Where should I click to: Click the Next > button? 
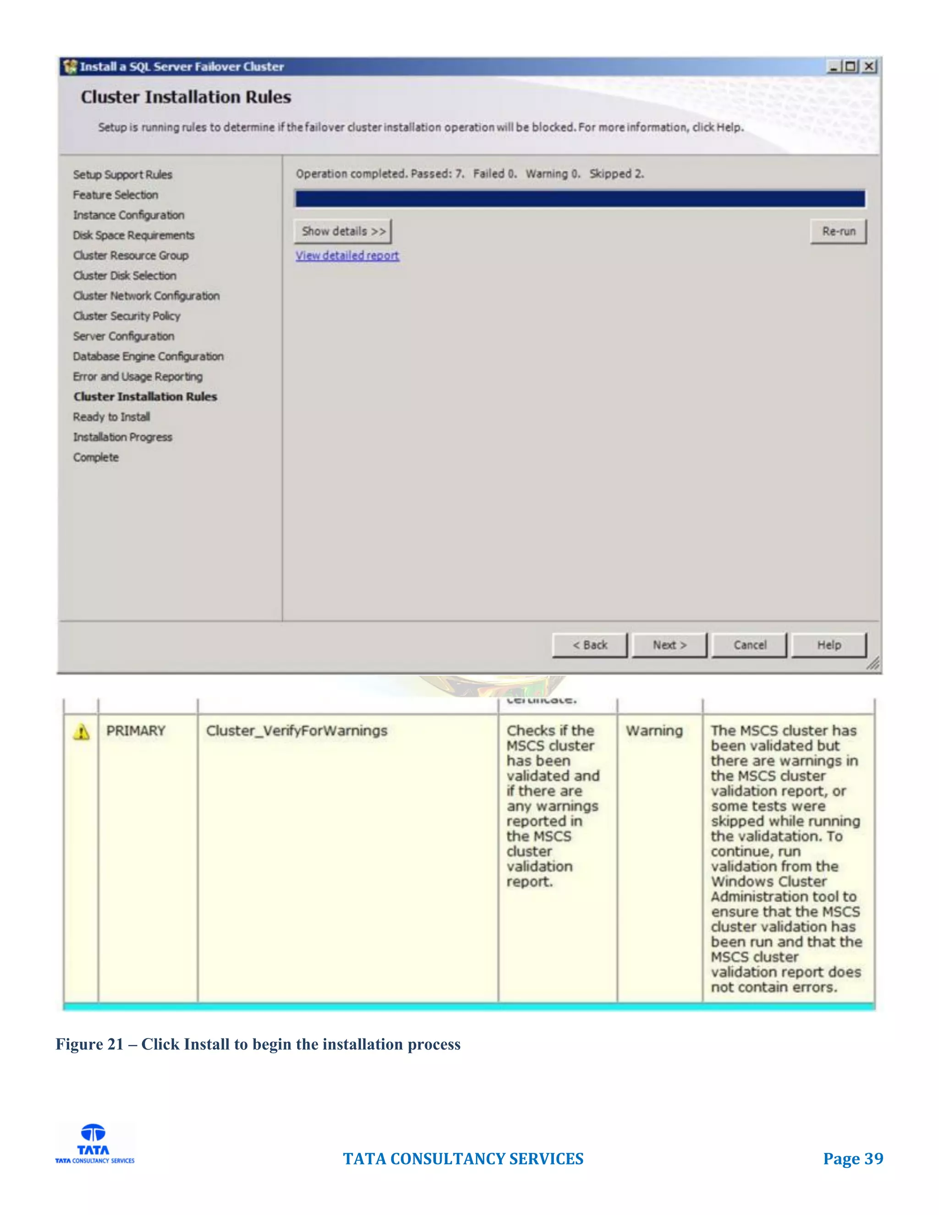click(x=670, y=645)
